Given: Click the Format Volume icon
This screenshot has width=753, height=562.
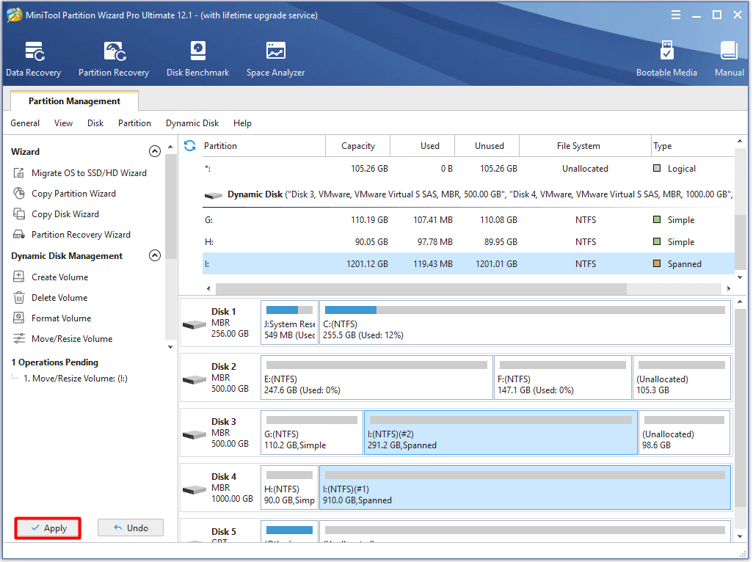Looking at the screenshot, I should 19,318.
